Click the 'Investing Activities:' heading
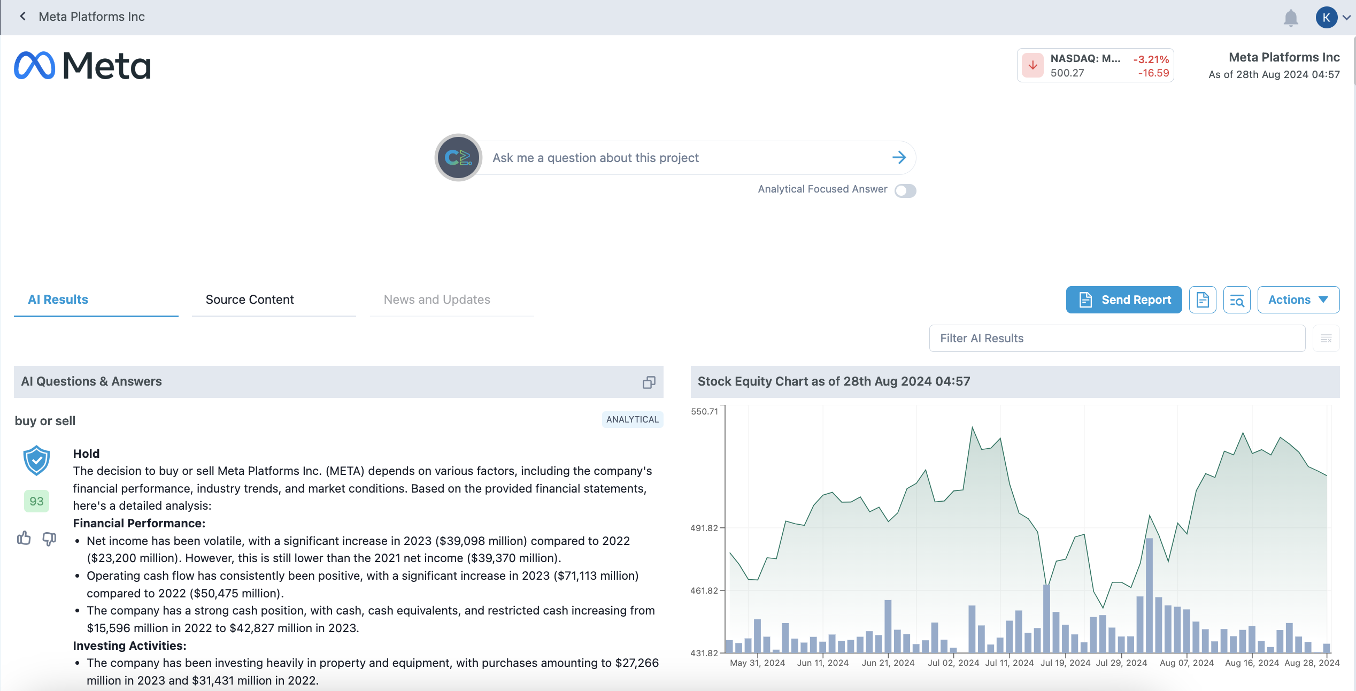The width and height of the screenshot is (1356, 691). point(129,646)
